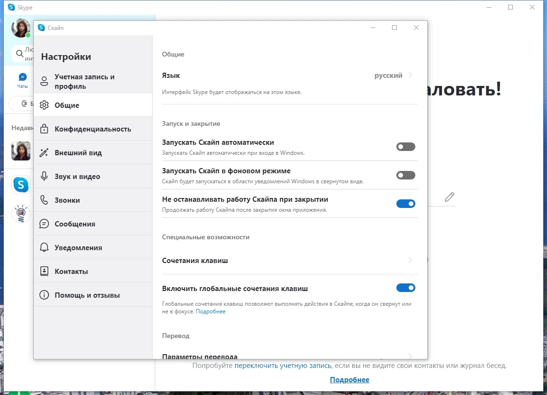Click Специальные возможности section label
The image size is (547, 395).
pos(205,237)
